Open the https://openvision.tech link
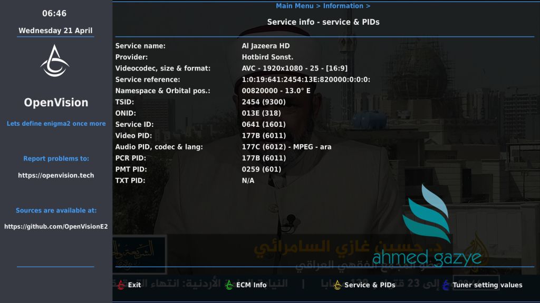Viewport: 540px width, 303px height. tap(56, 175)
